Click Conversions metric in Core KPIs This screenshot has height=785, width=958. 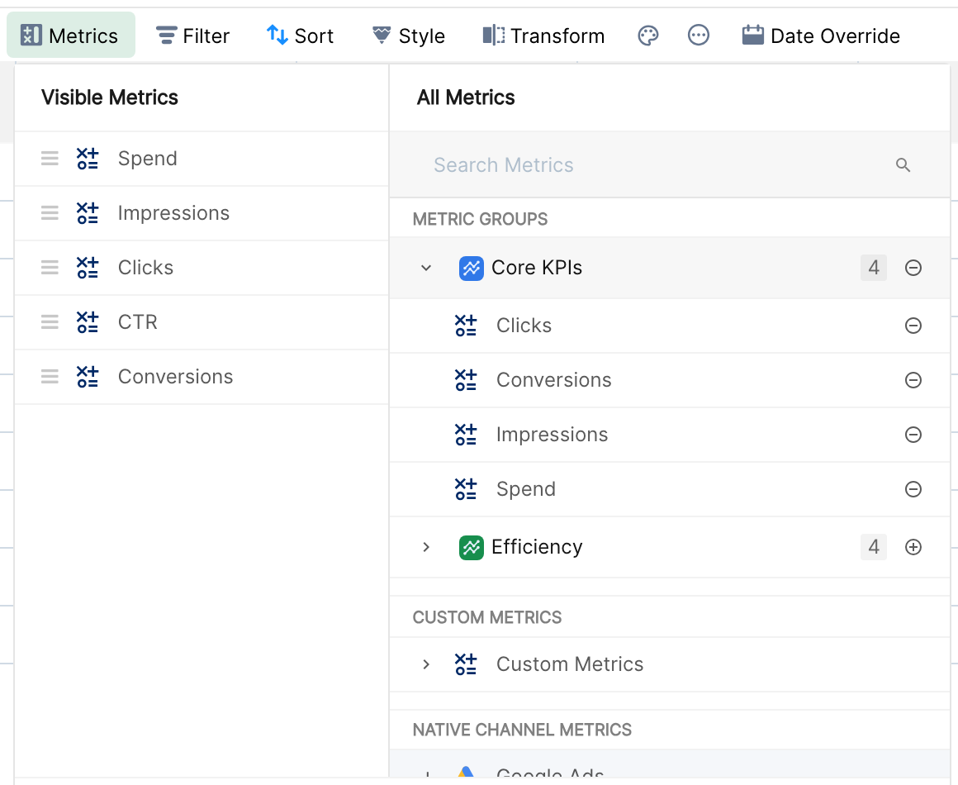[553, 379]
